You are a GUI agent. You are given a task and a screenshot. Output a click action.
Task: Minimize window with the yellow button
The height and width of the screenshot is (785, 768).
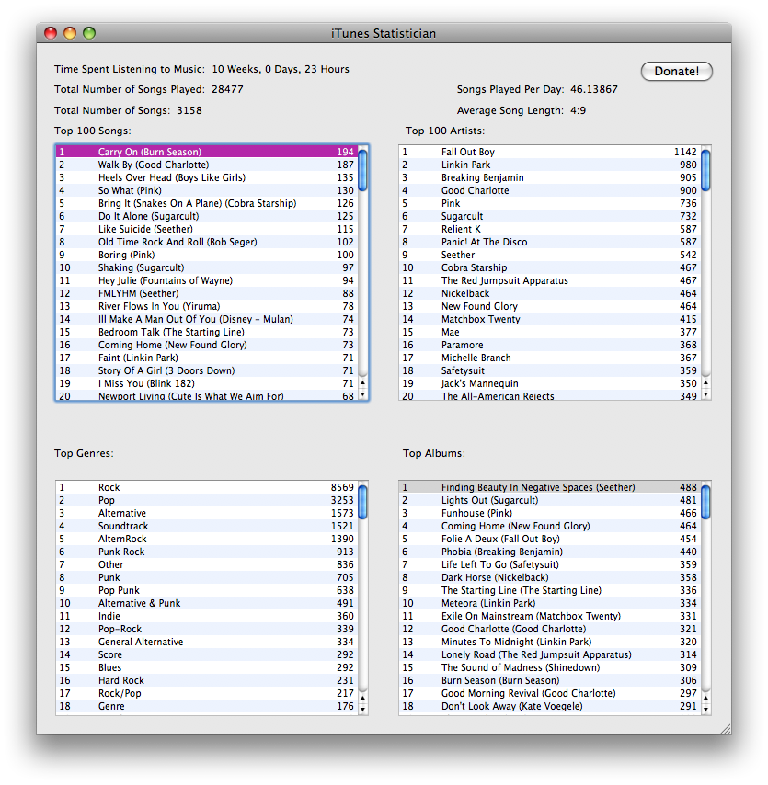pyautogui.click(x=70, y=33)
